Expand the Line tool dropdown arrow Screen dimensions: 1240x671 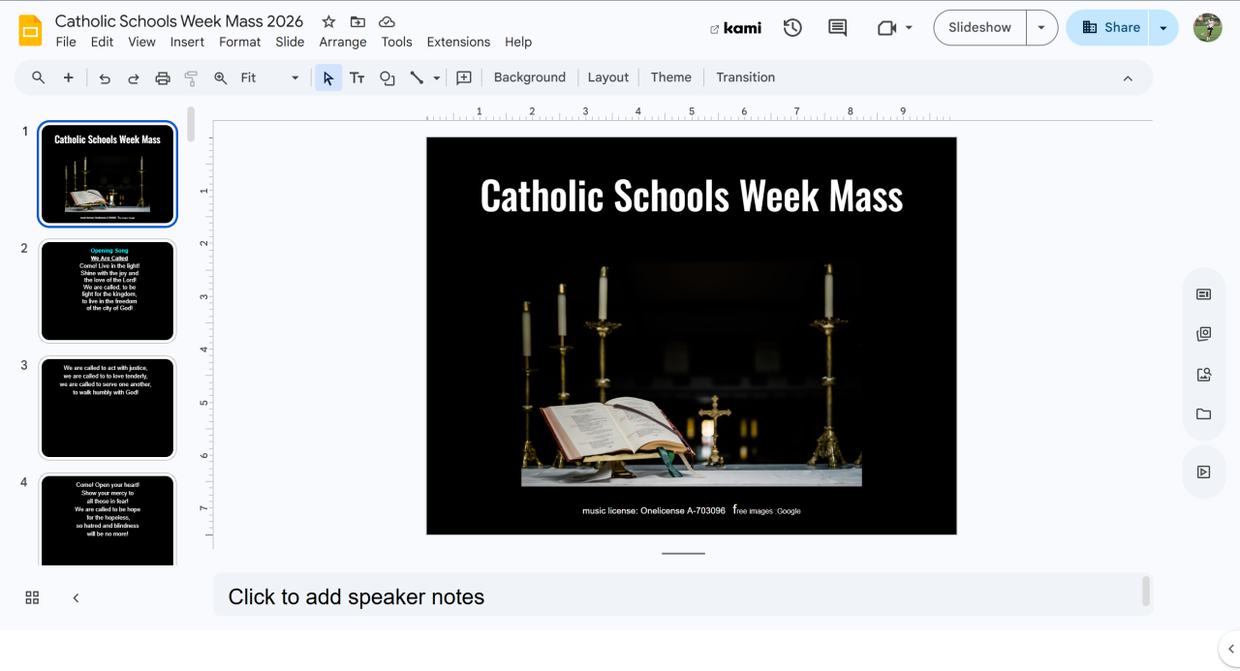point(437,78)
